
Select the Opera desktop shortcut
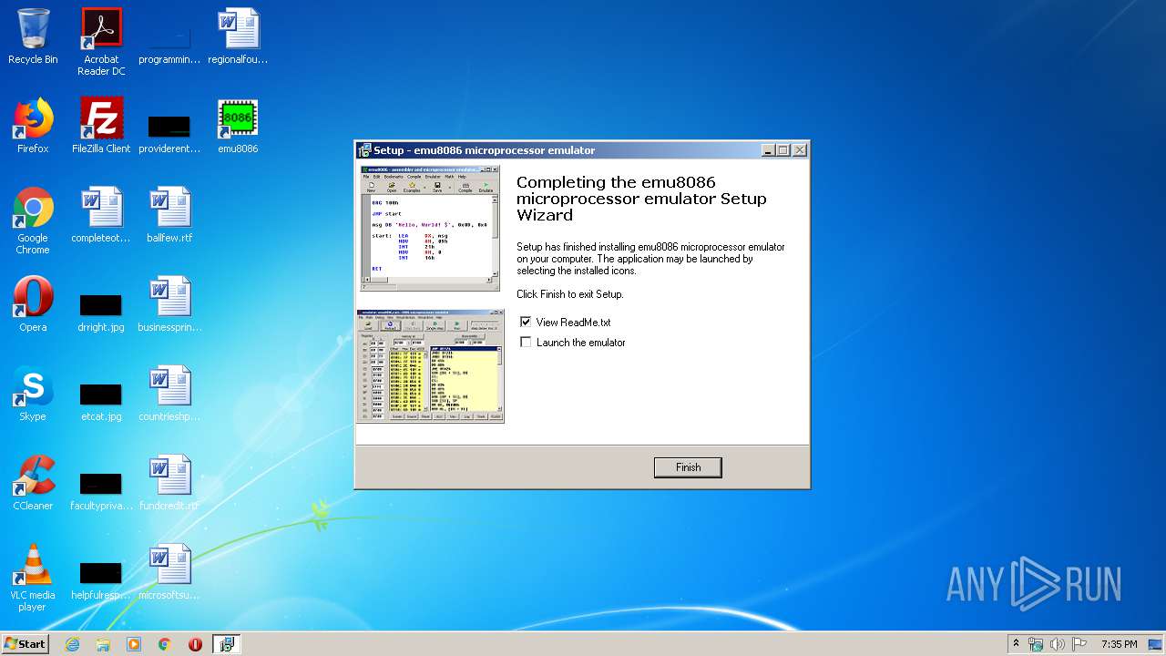(33, 304)
